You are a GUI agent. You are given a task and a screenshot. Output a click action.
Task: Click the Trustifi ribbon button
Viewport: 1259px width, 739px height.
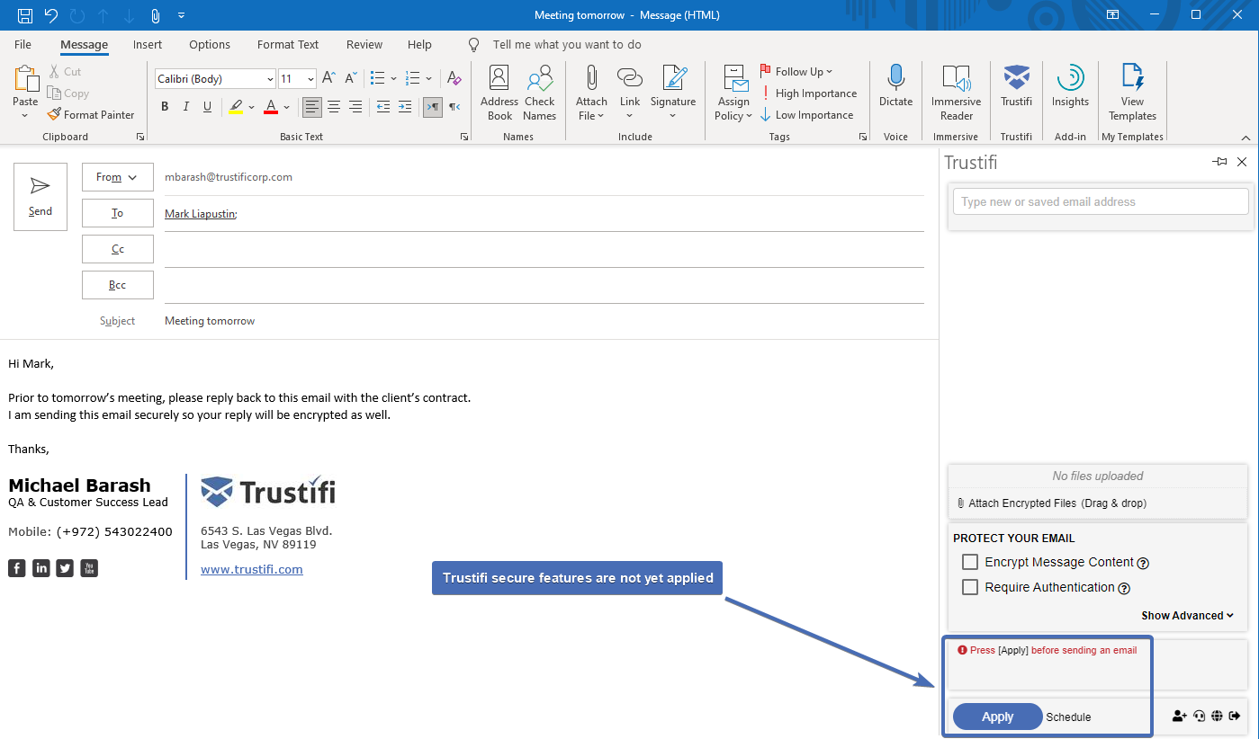(x=1017, y=86)
